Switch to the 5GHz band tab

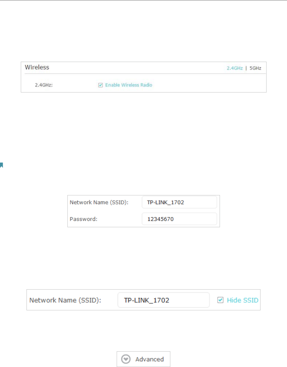point(255,68)
